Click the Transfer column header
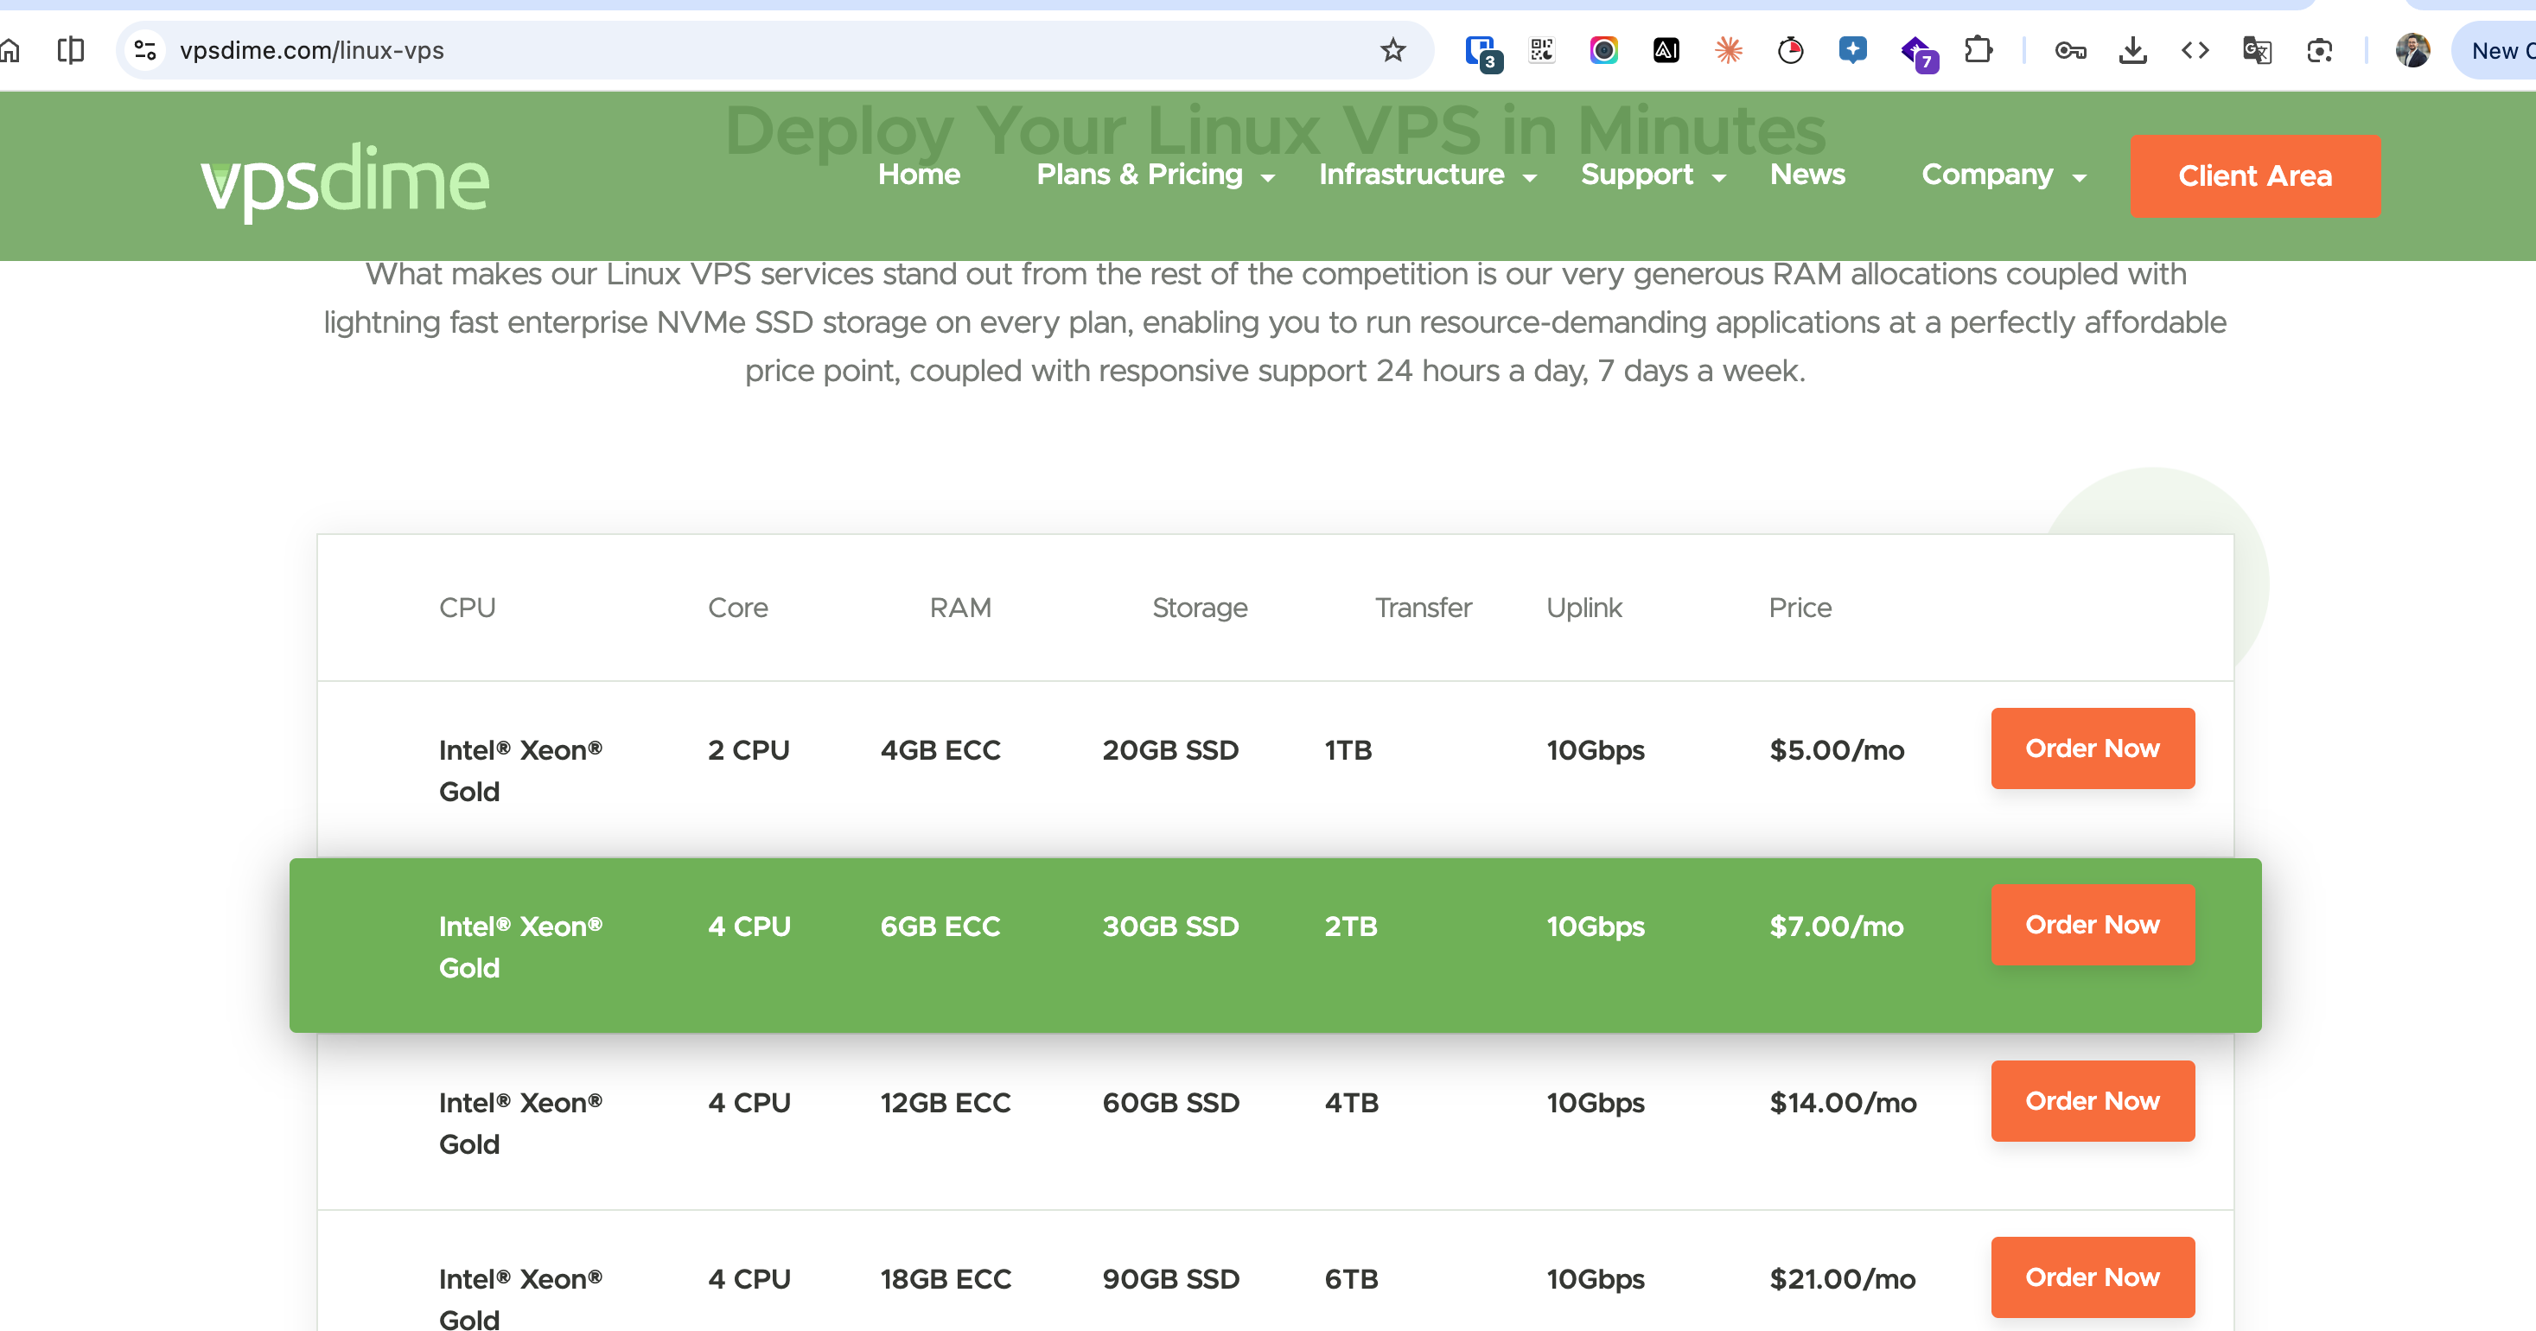Image resolution: width=2536 pixels, height=1331 pixels. [1423, 608]
